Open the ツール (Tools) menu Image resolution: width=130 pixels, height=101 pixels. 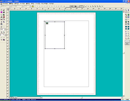(x=38, y=4)
